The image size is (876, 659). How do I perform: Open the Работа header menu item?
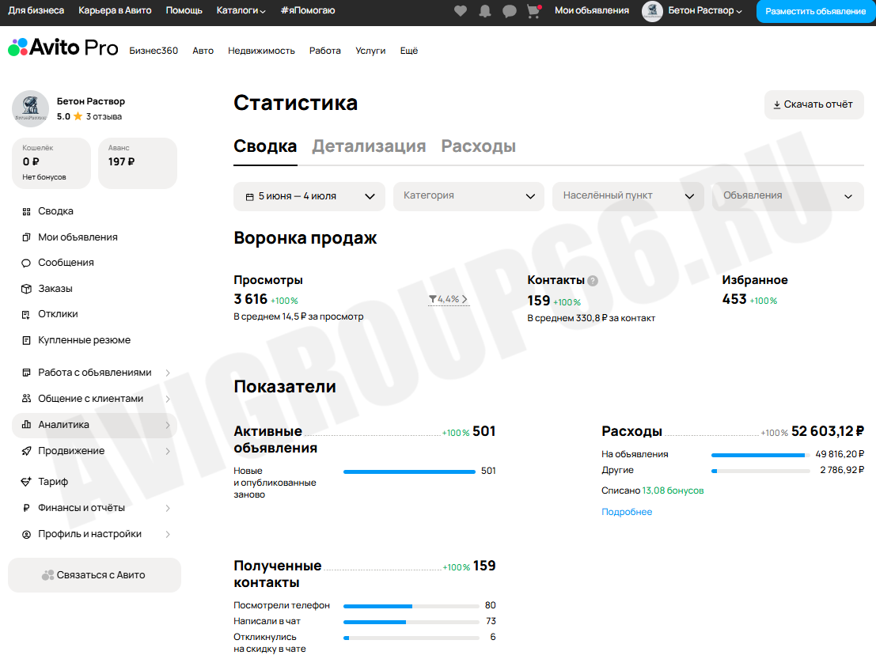click(325, 51)
